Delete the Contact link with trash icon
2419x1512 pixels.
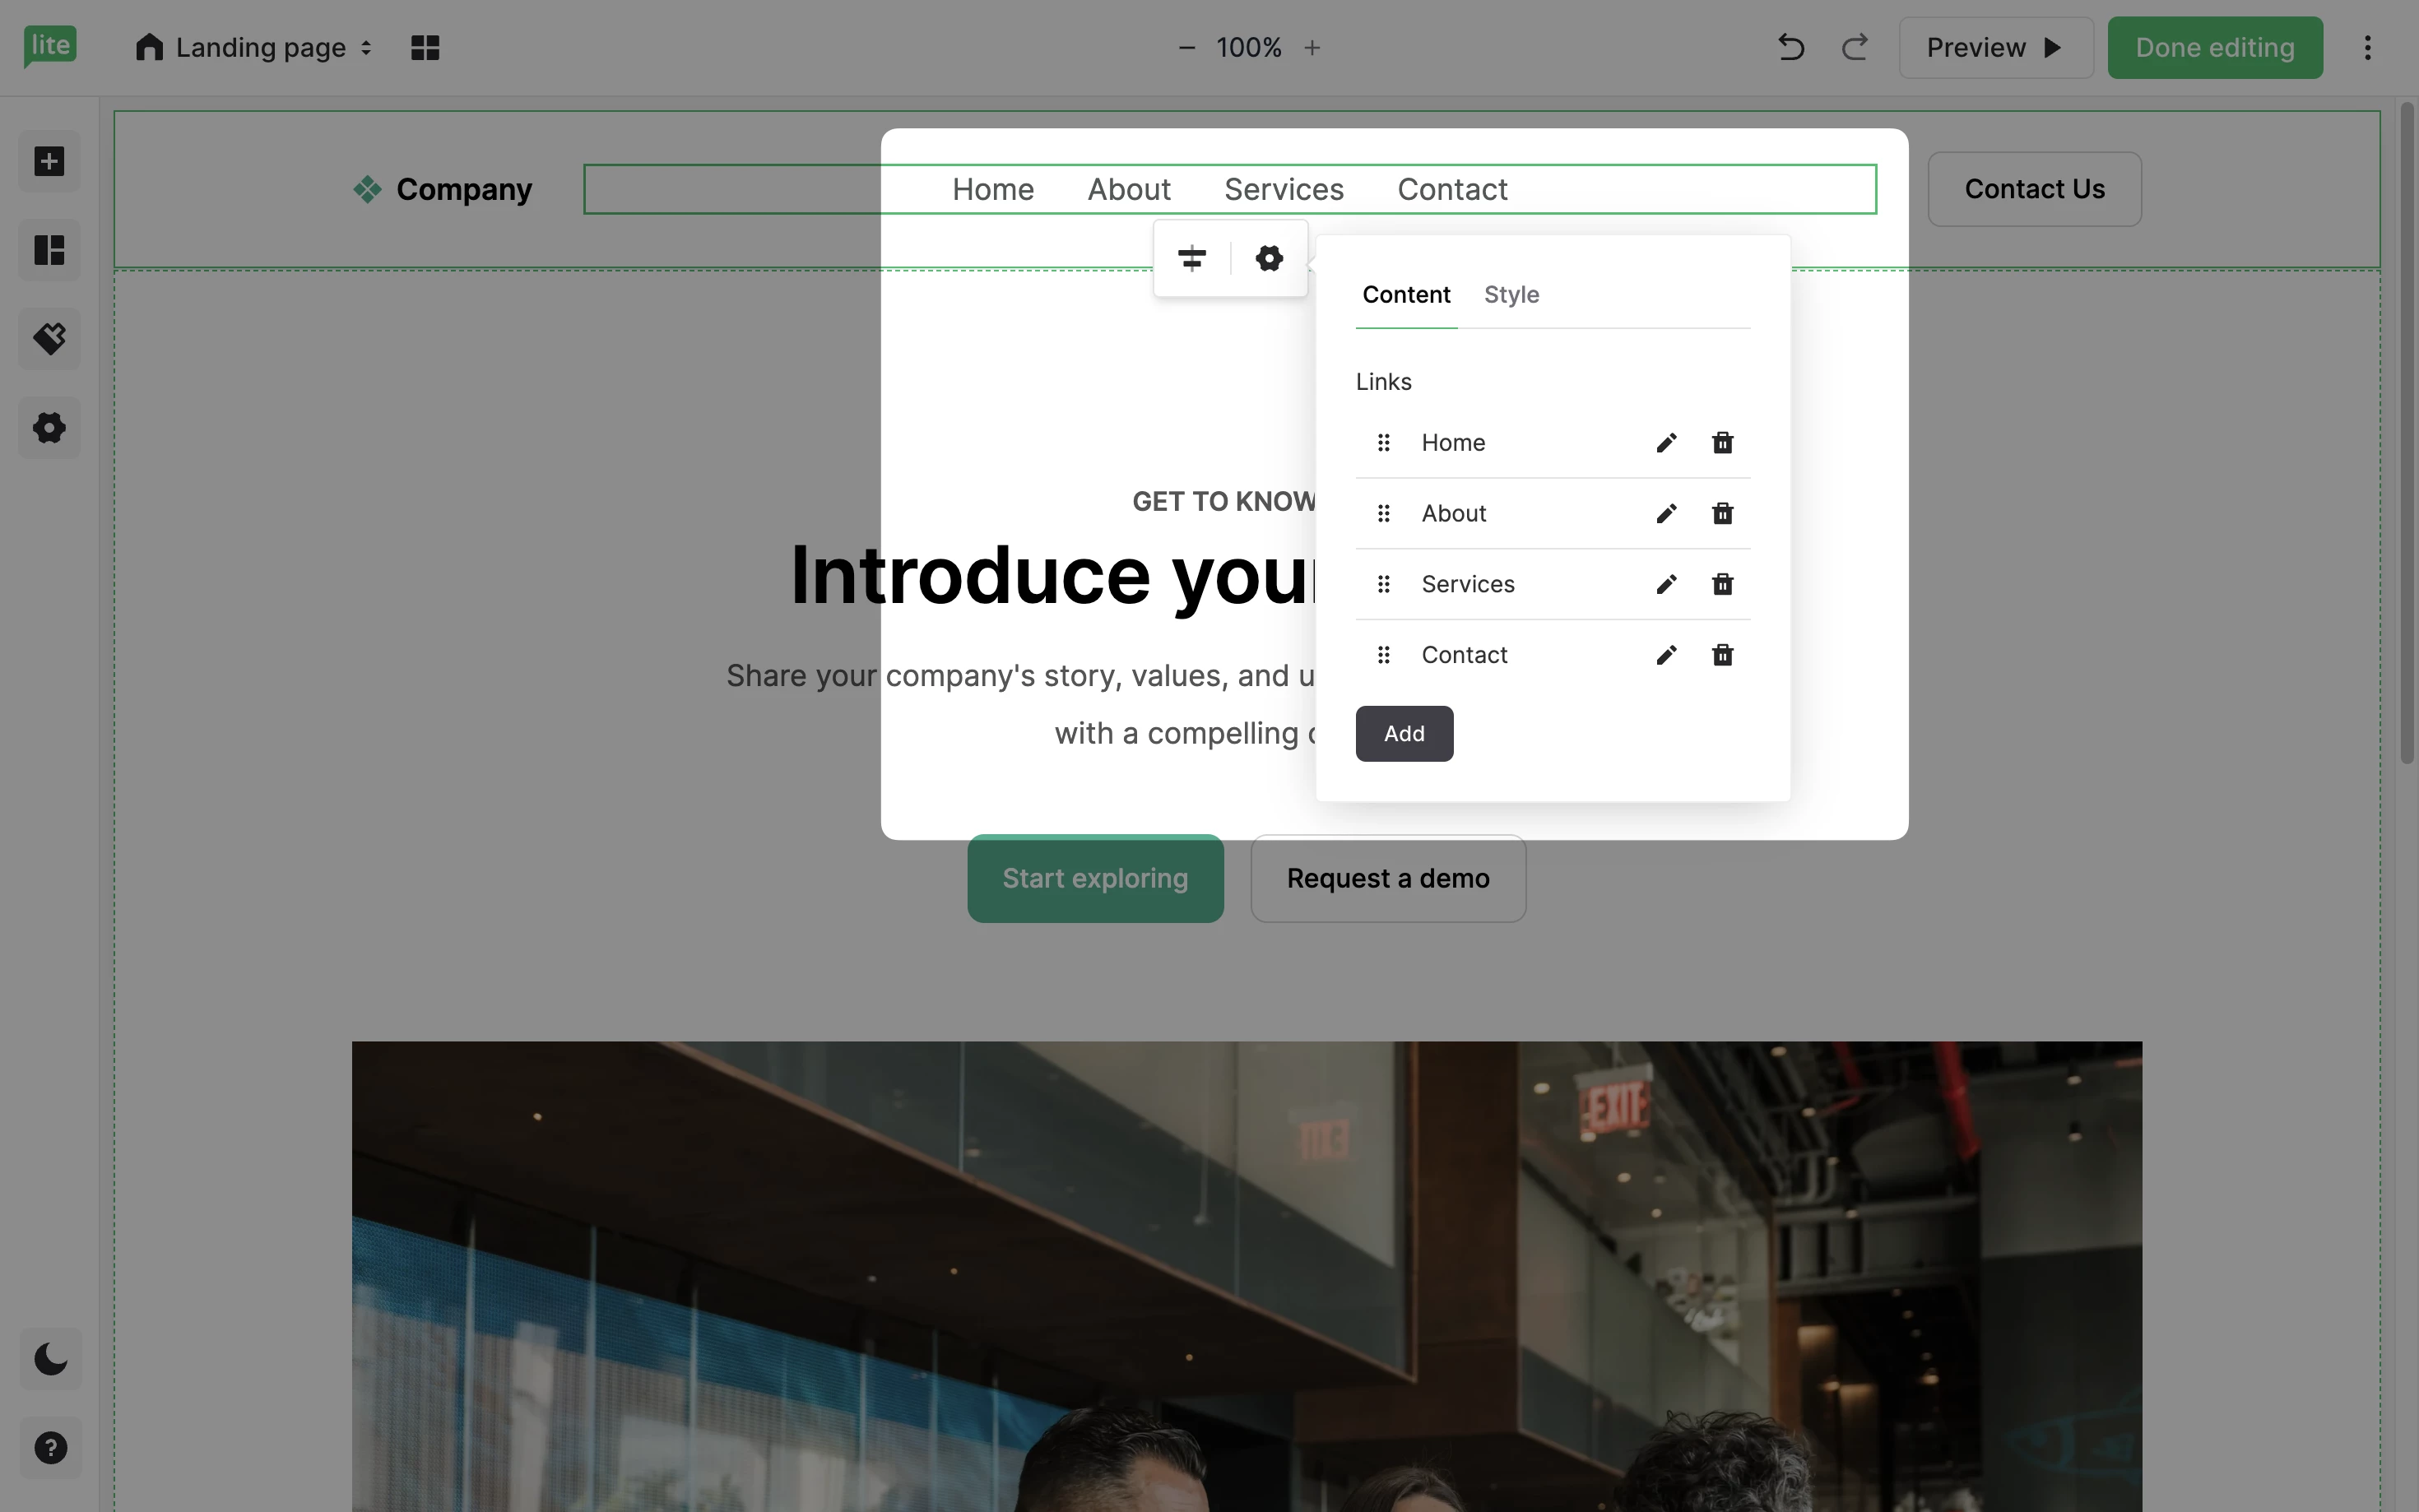(1722, 655)
